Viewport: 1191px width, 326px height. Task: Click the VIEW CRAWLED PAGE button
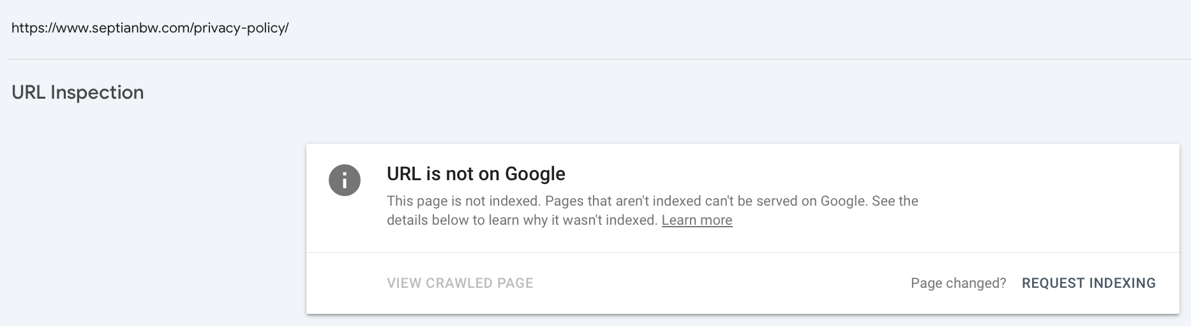pyautogui.click(x=460, y=283)
